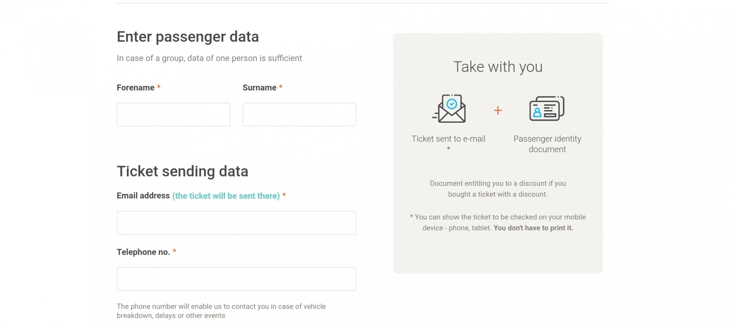Image resolution: width=734 pixels, height=325 pixels.
Task: Click the passenger identity card icon
Action: tap(547, 109)
